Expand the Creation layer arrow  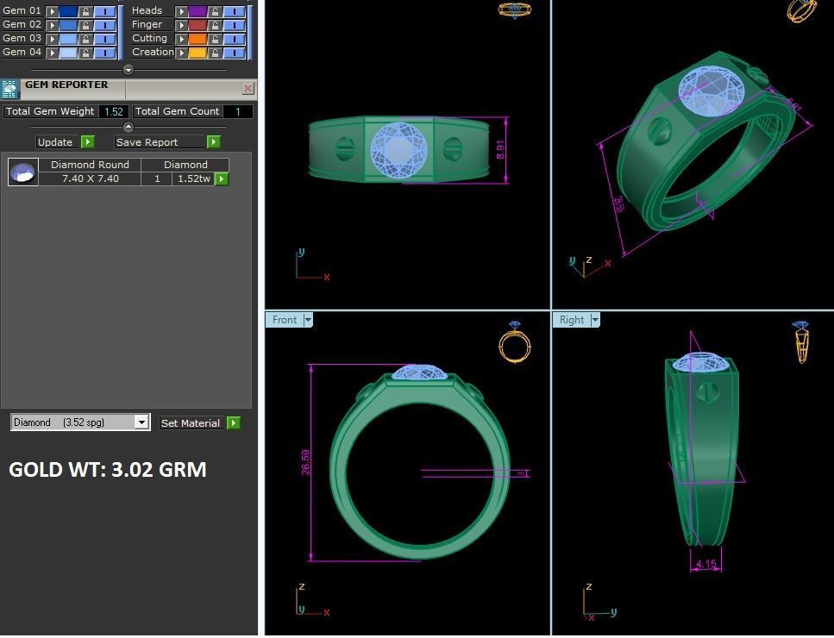pos(181,53)
